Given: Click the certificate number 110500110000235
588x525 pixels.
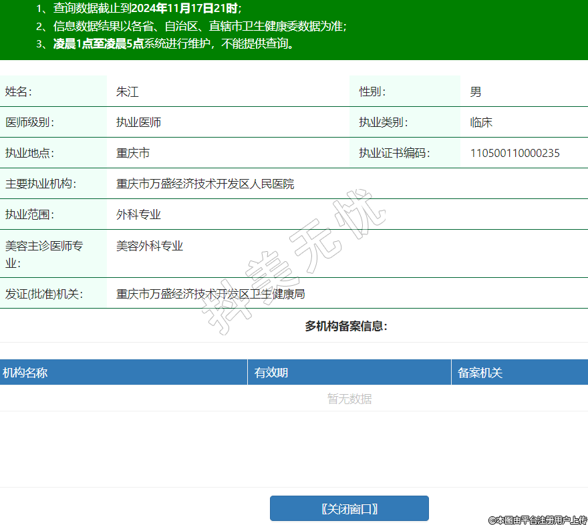Looking at the screenshot, I should (514, 153).
